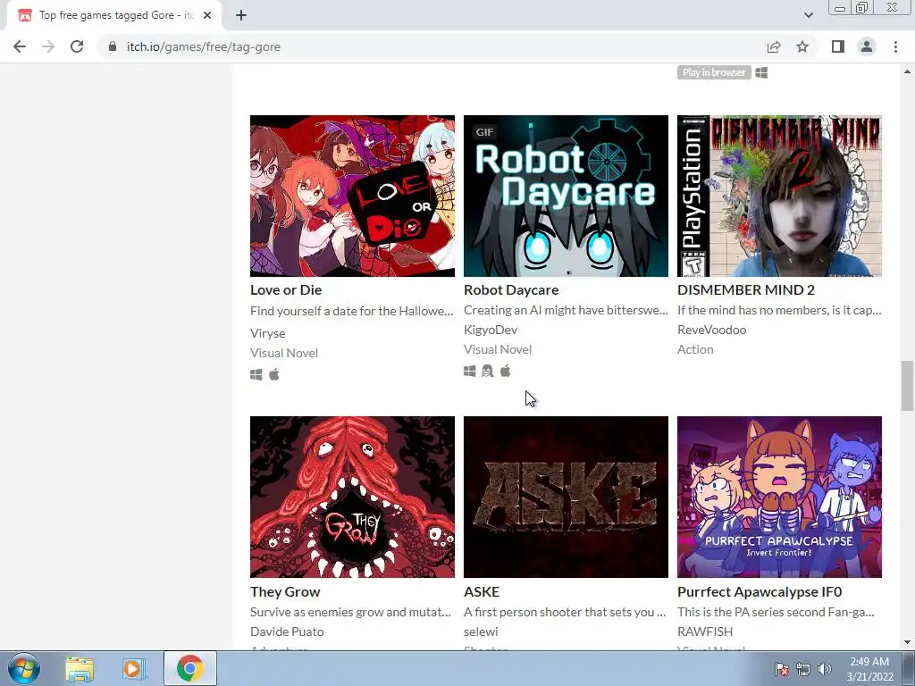Visit developer RAWFISH's page
The height and width of the screenshot is (686, 915).
tap(705, 632)
